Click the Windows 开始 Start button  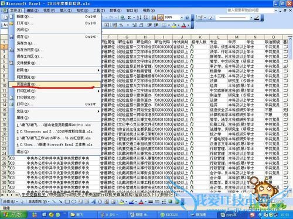pyautogui.click(x=13, y=214)
